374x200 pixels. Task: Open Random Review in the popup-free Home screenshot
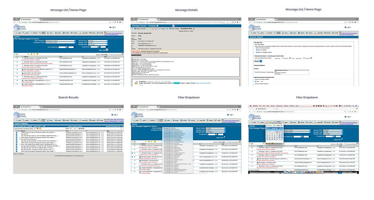[x=42, y=33]
